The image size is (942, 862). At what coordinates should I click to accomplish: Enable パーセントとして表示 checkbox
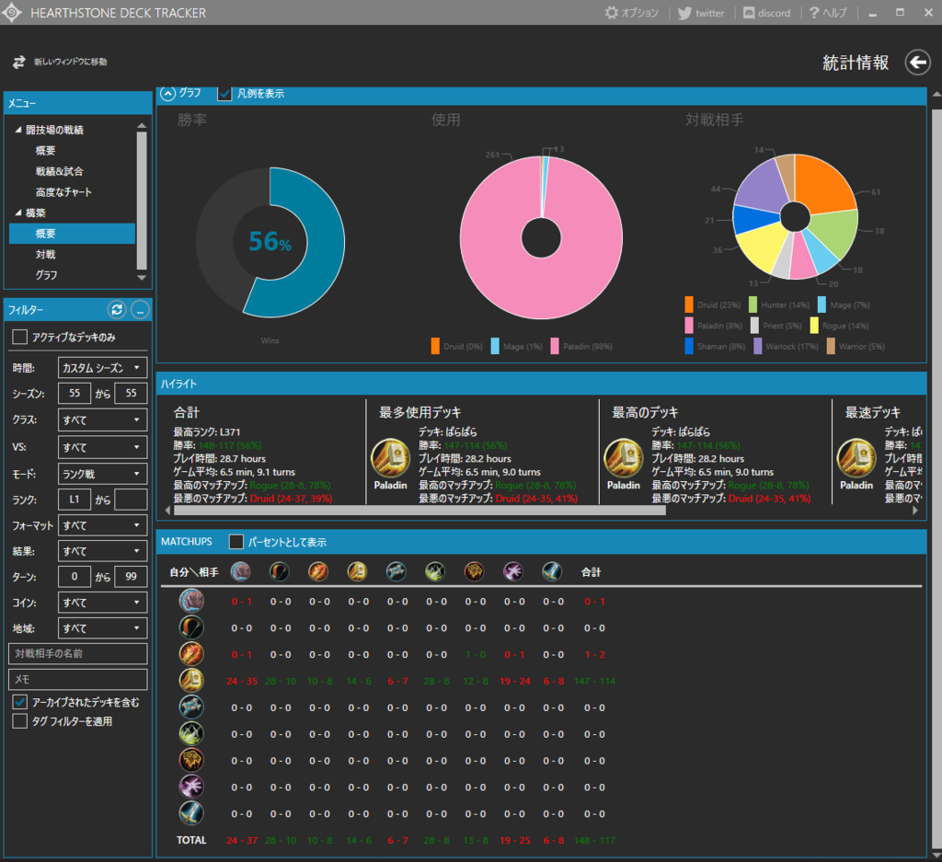point(236,542)
